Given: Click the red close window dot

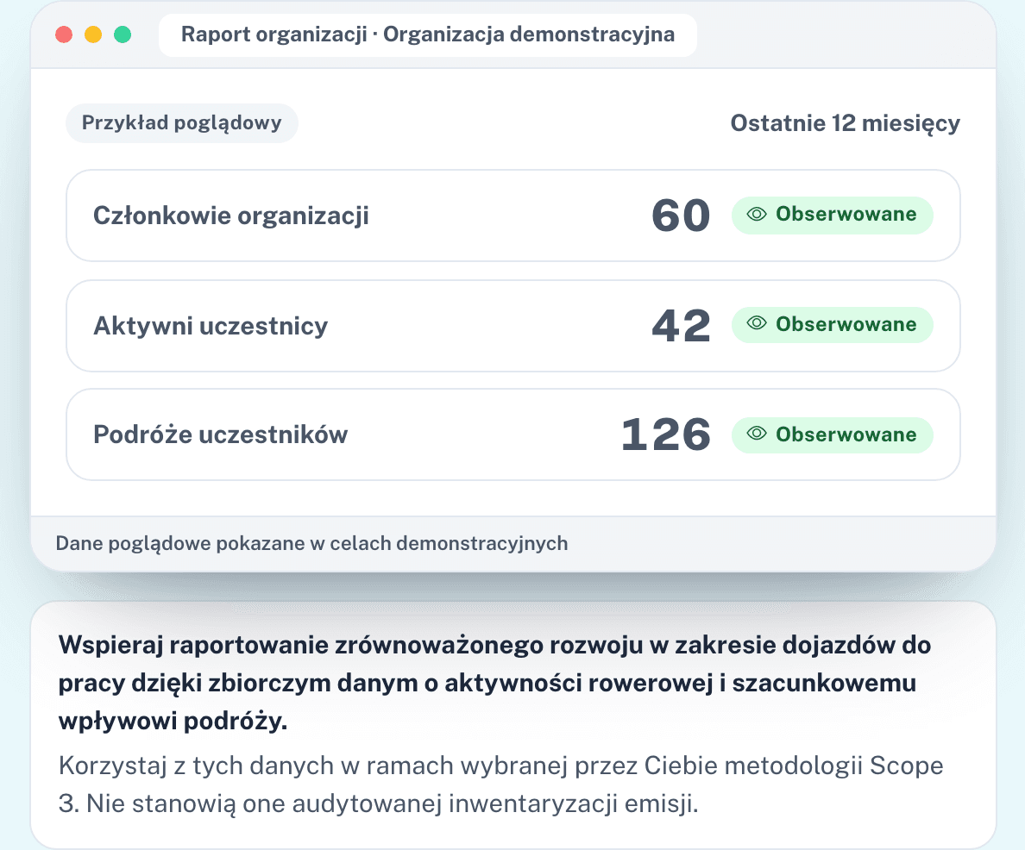Looking at the screenshot, I should (64, 34).
